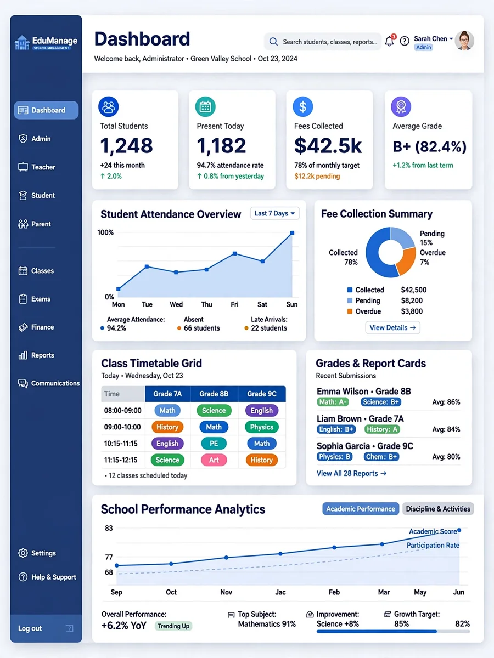Click the Growth Target progress bar
494x658 pixels.
coord(393,631)
